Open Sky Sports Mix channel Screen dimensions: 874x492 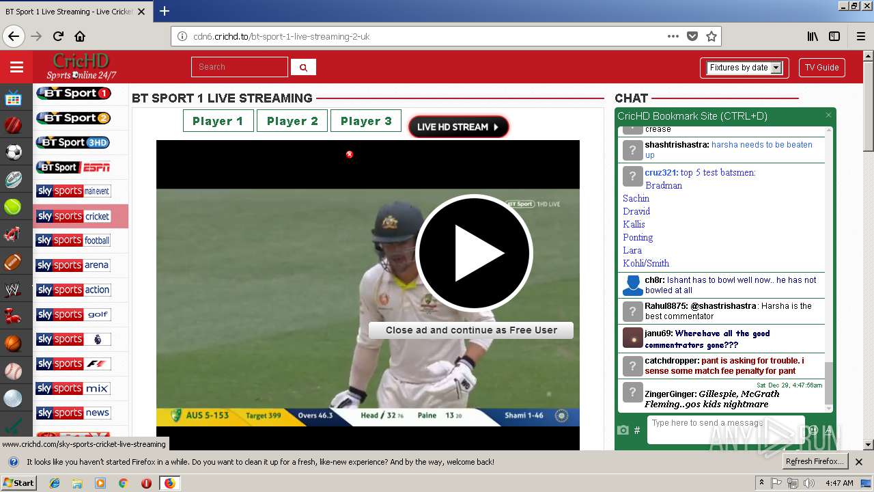[73, 388]
